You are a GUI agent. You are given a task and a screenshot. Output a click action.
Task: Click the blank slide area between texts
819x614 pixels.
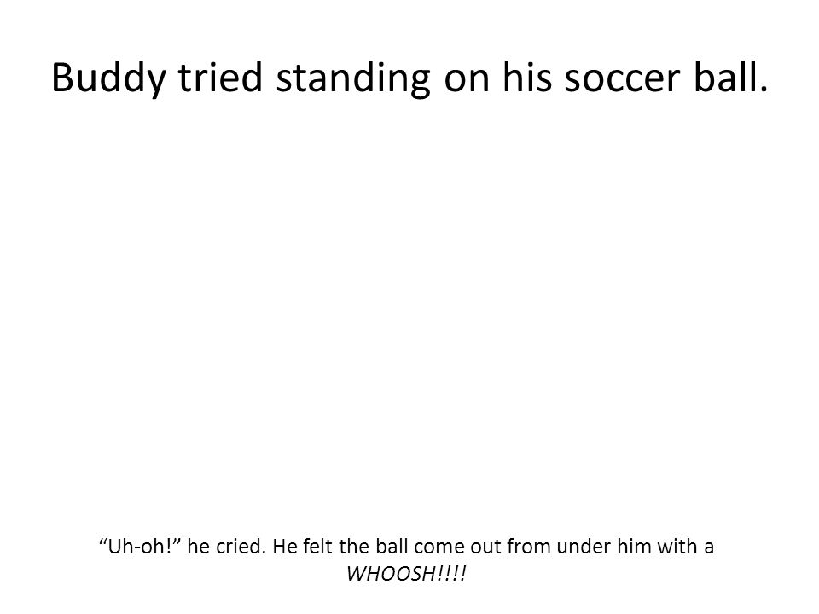coord(409,313)
